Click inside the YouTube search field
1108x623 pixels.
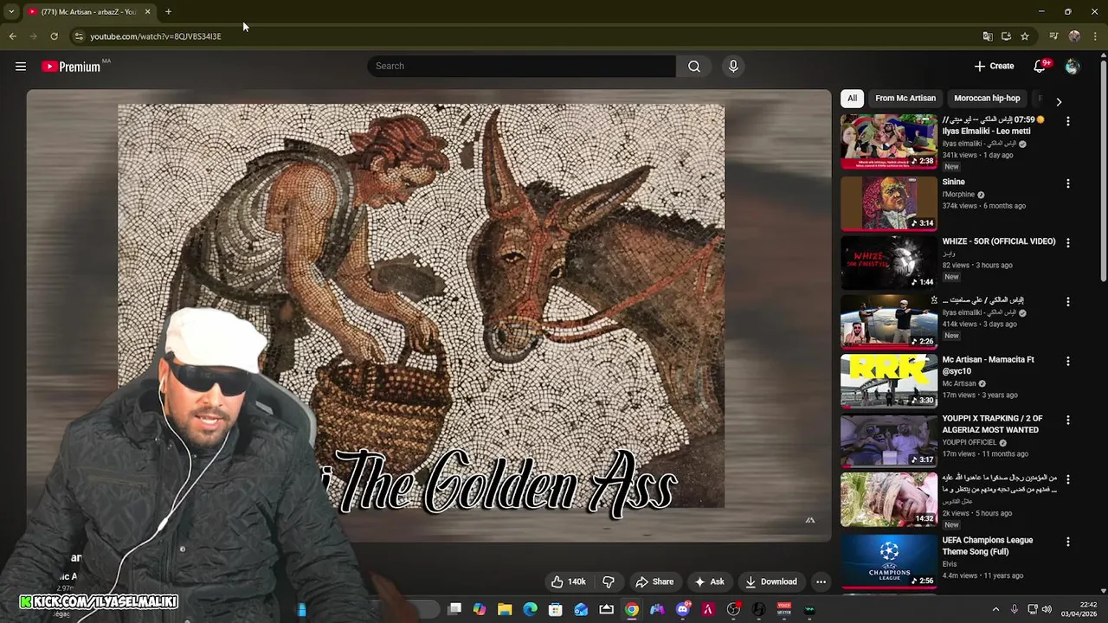tap(521, 67)
